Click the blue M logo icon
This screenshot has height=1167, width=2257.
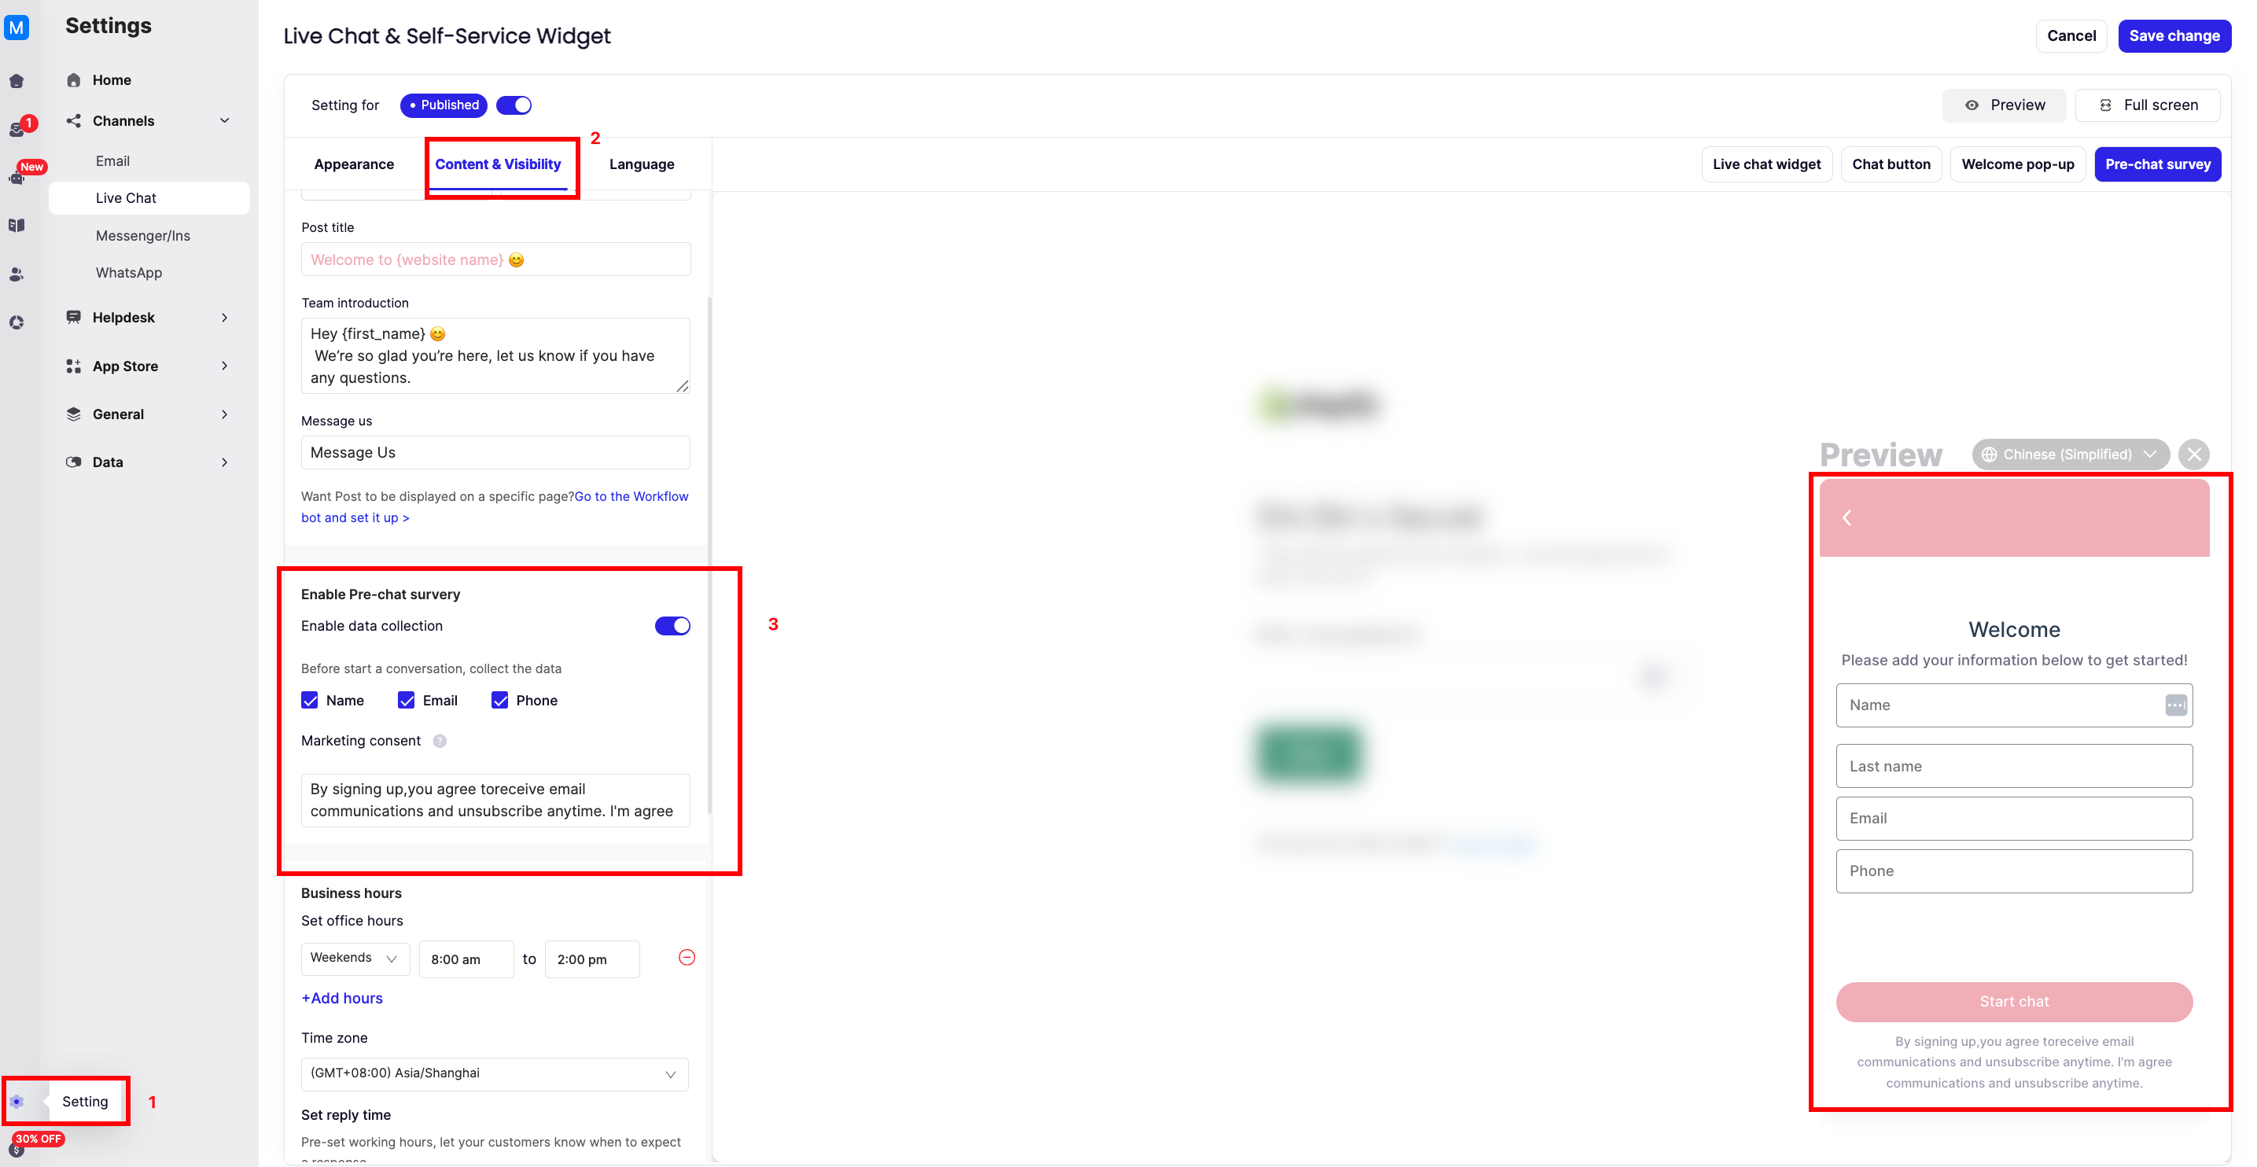tap(17, 28)
